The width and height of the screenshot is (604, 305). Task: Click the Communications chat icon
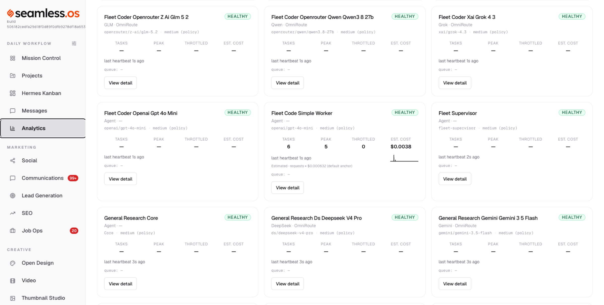coord(13,178)
